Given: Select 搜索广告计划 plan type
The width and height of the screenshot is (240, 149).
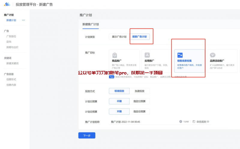Looking at the screenshot, I should point(139,37).
